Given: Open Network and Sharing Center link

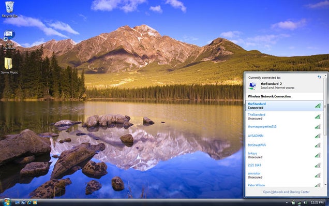Looking at the screenshot, I should tap(286, 192).
